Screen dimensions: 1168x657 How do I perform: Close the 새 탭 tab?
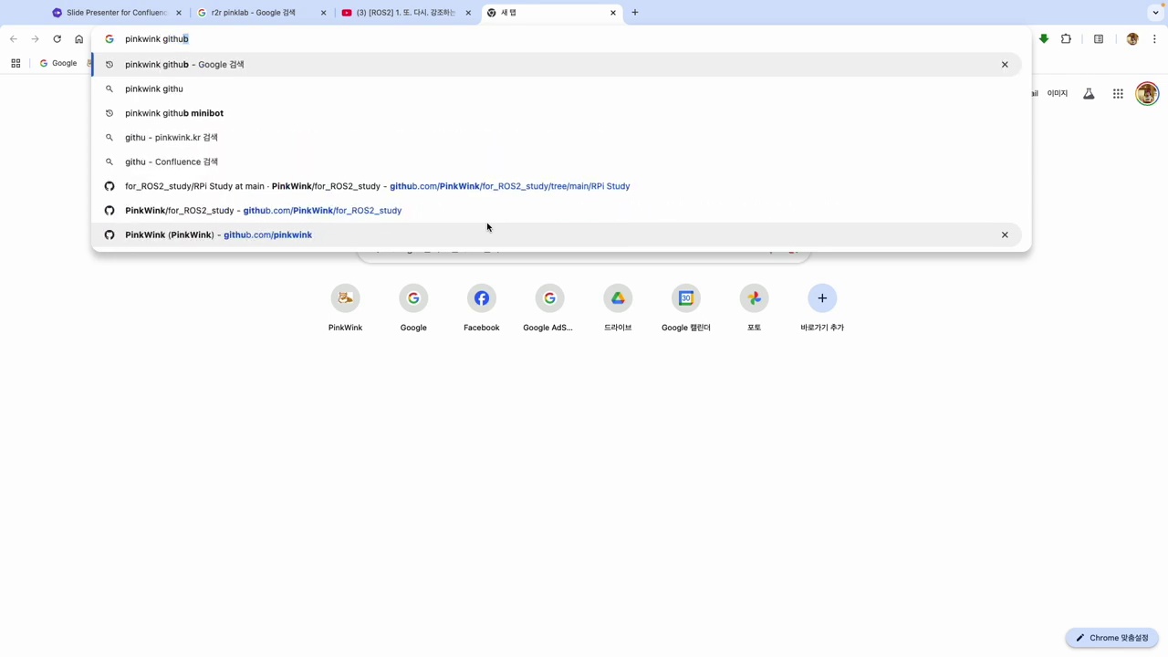(613, 13)
